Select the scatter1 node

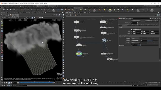(77, 22)
